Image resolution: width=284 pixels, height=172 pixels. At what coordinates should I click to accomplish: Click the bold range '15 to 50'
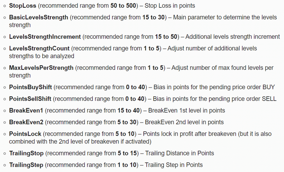point(166,37)
